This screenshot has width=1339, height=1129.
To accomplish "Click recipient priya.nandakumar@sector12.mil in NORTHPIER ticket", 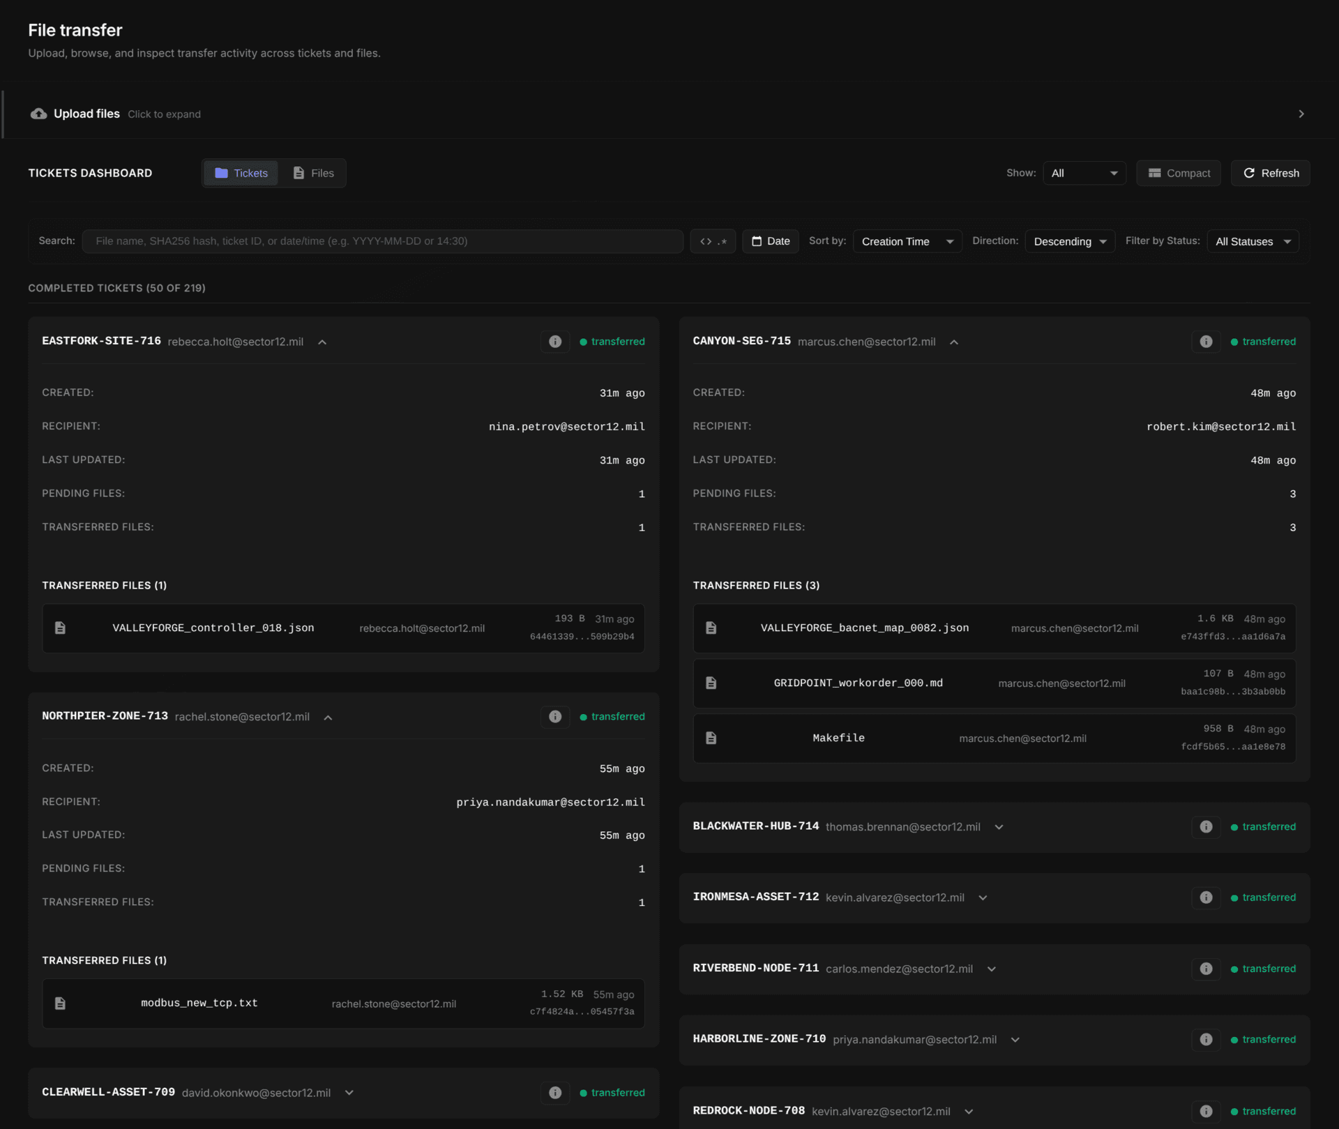I will 551,803.
